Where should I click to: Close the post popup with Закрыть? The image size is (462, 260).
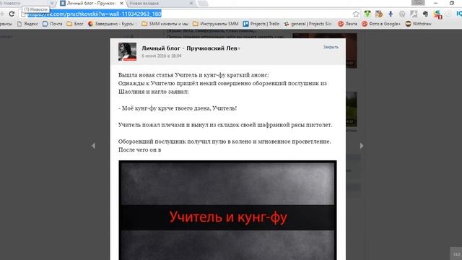(331, 47)
